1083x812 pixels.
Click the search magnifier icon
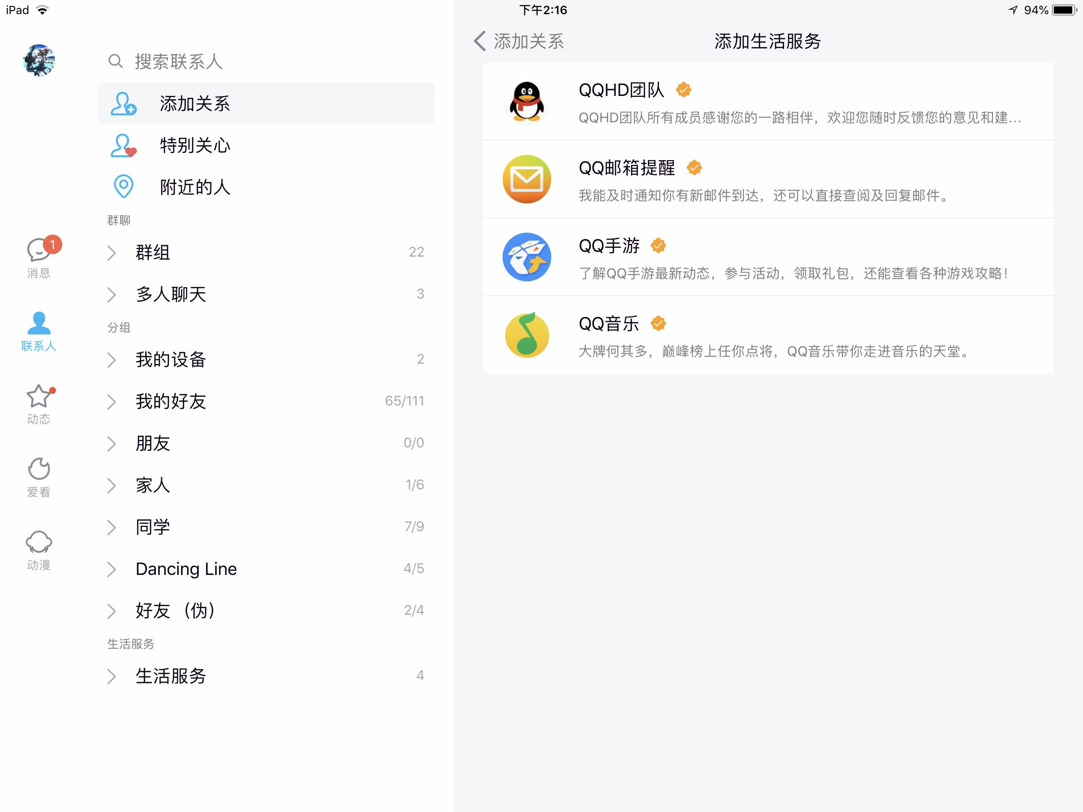[115, 61]
